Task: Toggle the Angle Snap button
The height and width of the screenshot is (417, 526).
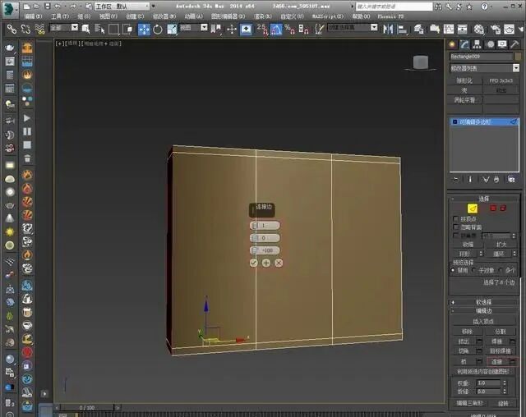Action: [x=276, y=30]
